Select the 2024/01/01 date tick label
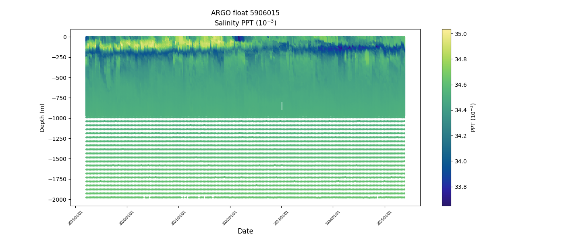The image size is (564, 242). (x=333, y=217)
